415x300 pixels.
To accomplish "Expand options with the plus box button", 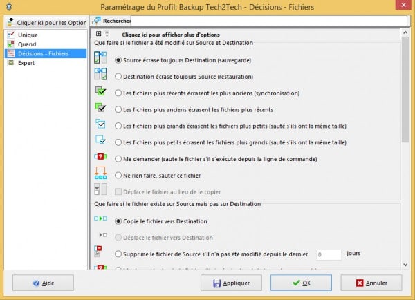I will 99,33.
